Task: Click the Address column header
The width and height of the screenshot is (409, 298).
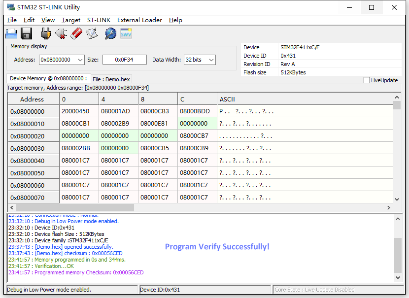Action: click(x=34, y=99)
